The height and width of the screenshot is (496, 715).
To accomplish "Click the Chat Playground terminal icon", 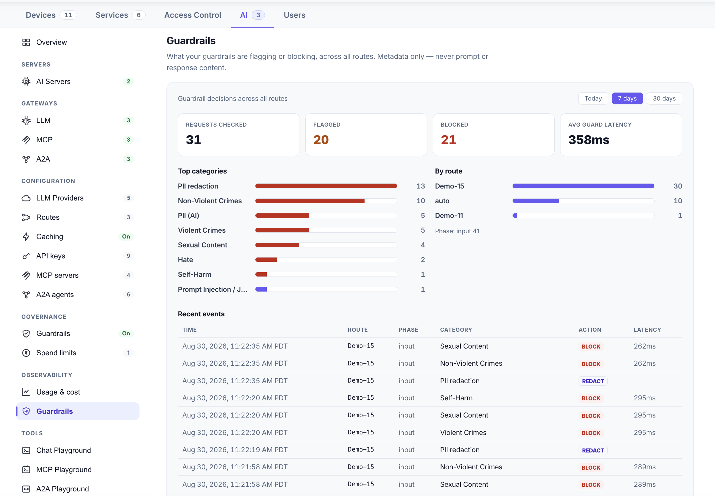I will coord(26,450).
